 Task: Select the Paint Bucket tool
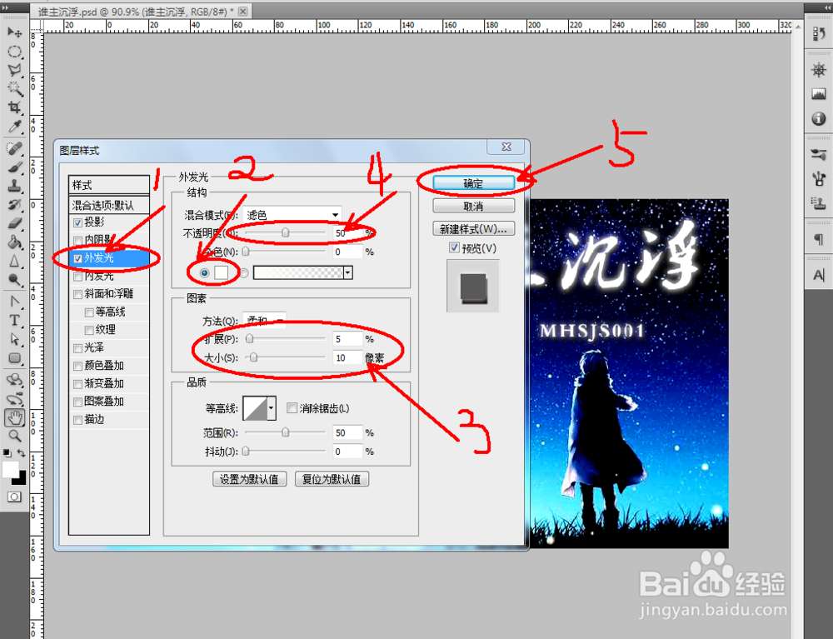click(14, 242)
